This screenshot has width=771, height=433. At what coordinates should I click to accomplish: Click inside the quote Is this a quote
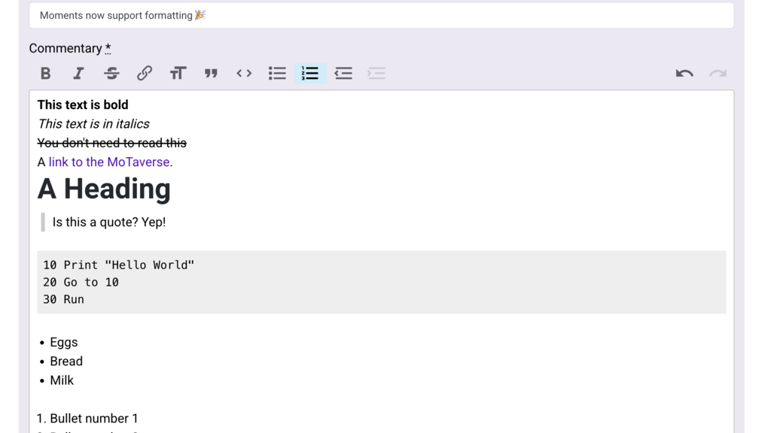coord(108,222)
